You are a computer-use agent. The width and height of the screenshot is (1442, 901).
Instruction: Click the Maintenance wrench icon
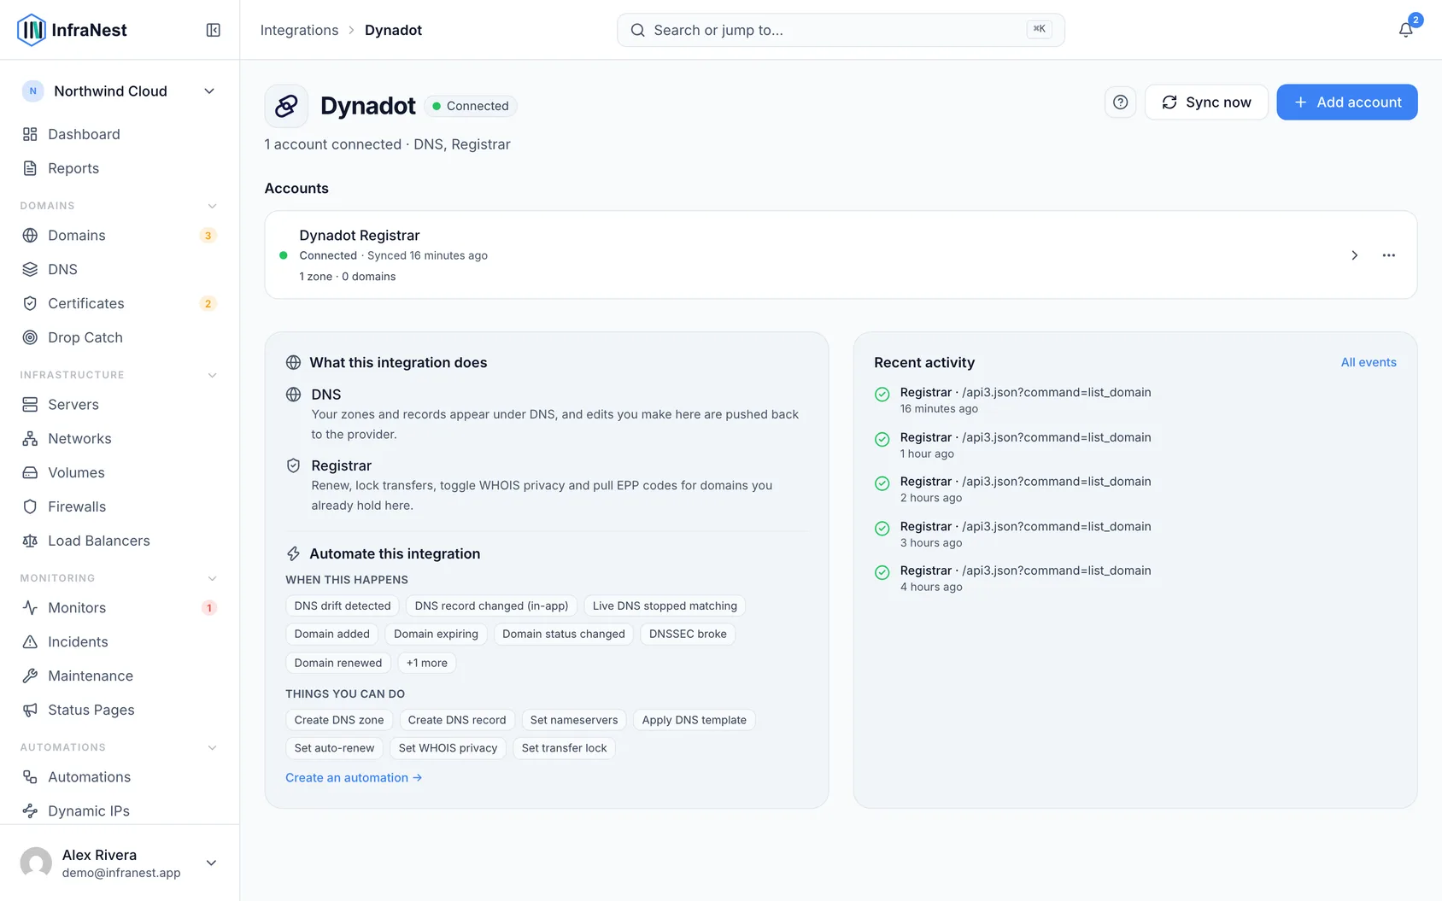tap(30, 676)
